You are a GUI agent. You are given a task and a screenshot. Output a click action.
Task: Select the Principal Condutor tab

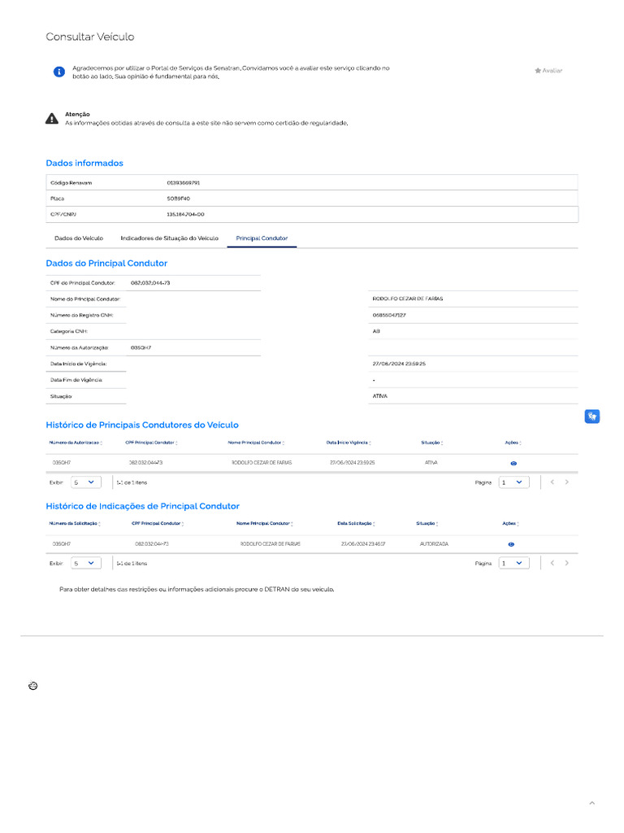pos(262,238)
